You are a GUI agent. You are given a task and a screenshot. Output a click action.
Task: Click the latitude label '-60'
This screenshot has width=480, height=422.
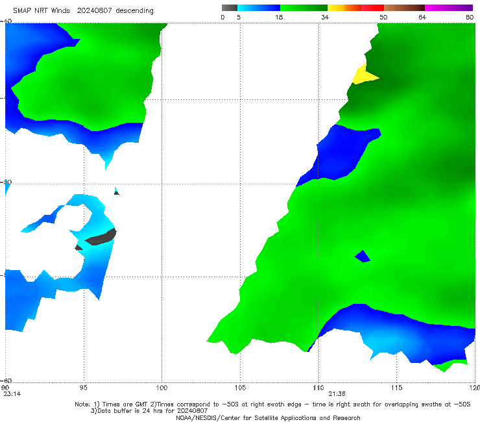[x=6, y=380]
